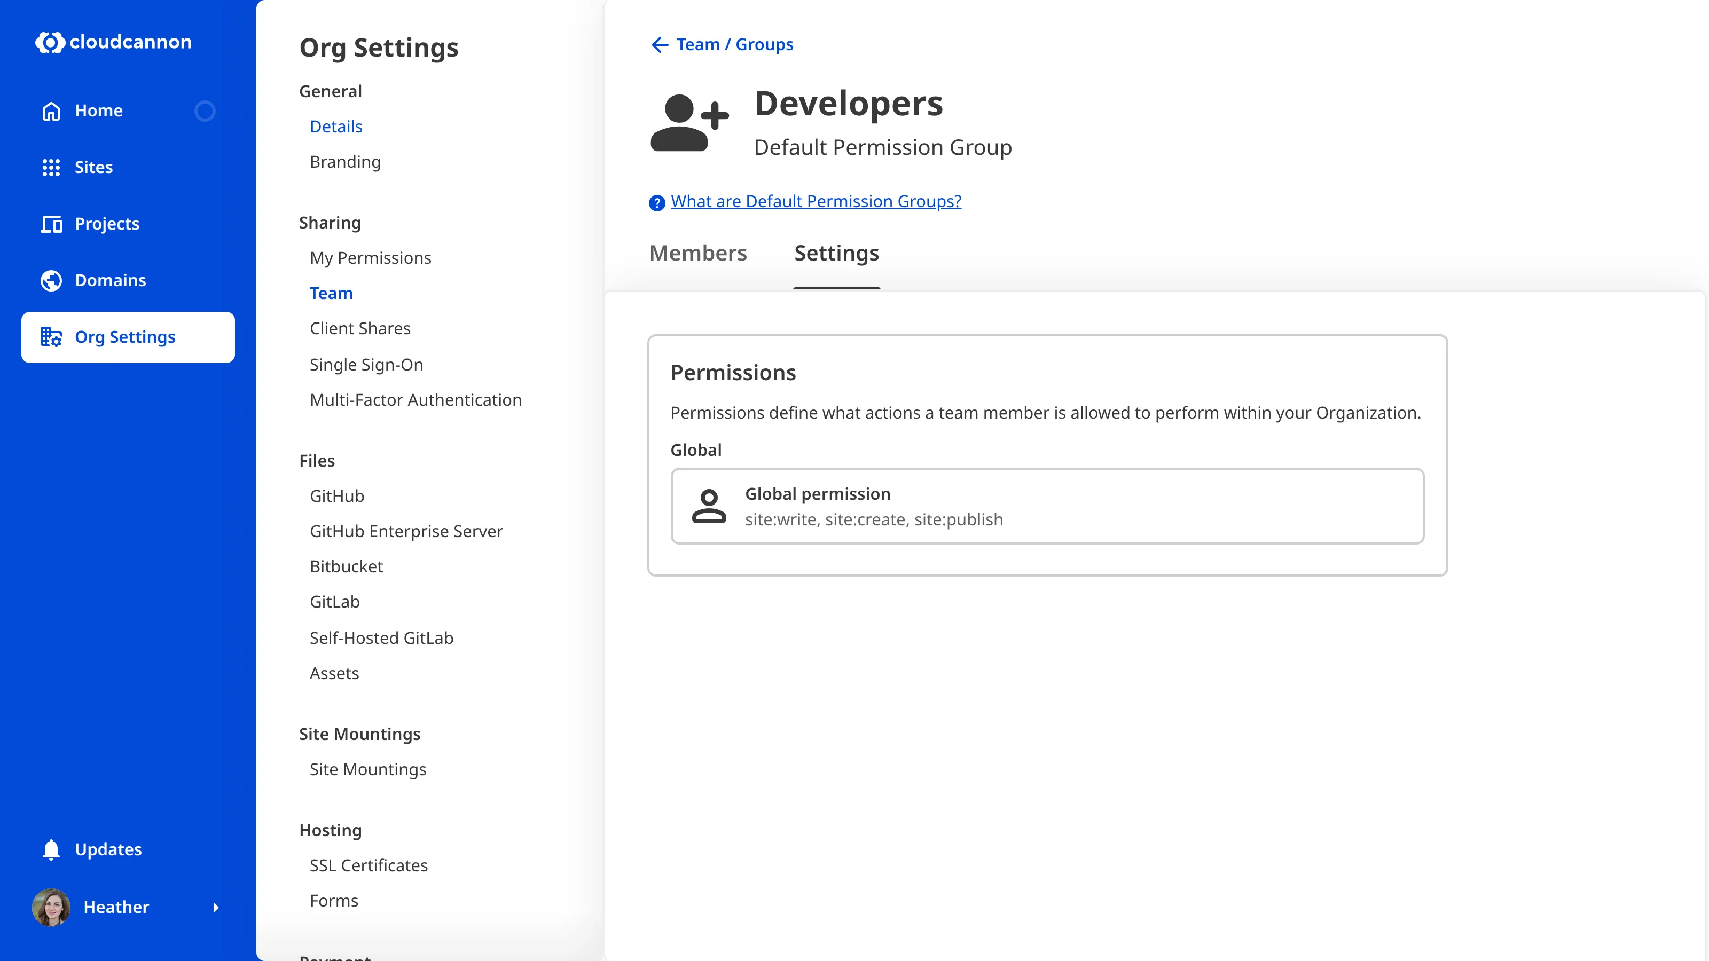Image resolution: width=1709 pixels, height=961 pixels.
Task: Click the Projects icon in the sidebar
Action: [x=51, y=224]
